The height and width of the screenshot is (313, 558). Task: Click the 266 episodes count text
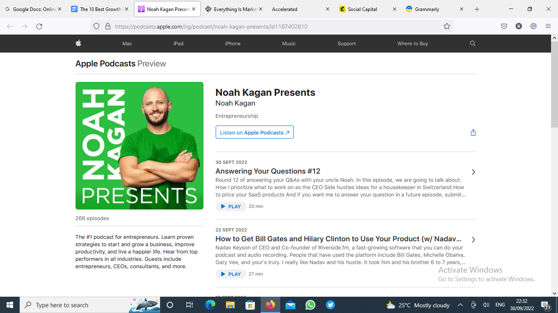(92, 218)
